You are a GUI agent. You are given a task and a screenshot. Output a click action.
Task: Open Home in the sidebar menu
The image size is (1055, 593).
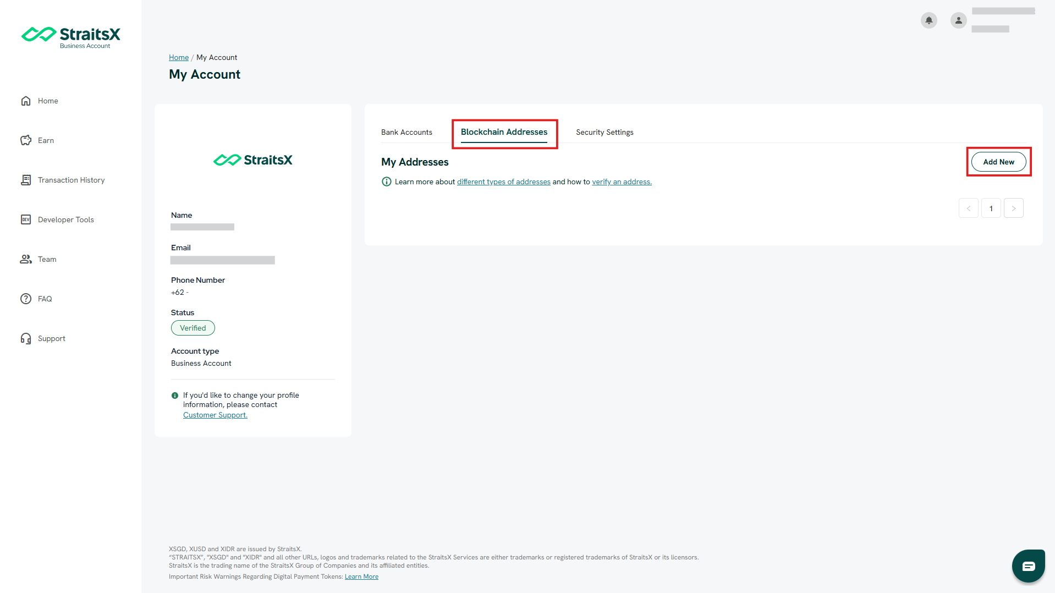pyautogui.click(x=48, y=101)
